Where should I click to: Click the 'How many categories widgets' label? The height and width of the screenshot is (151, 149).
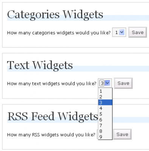click(59, 33)
